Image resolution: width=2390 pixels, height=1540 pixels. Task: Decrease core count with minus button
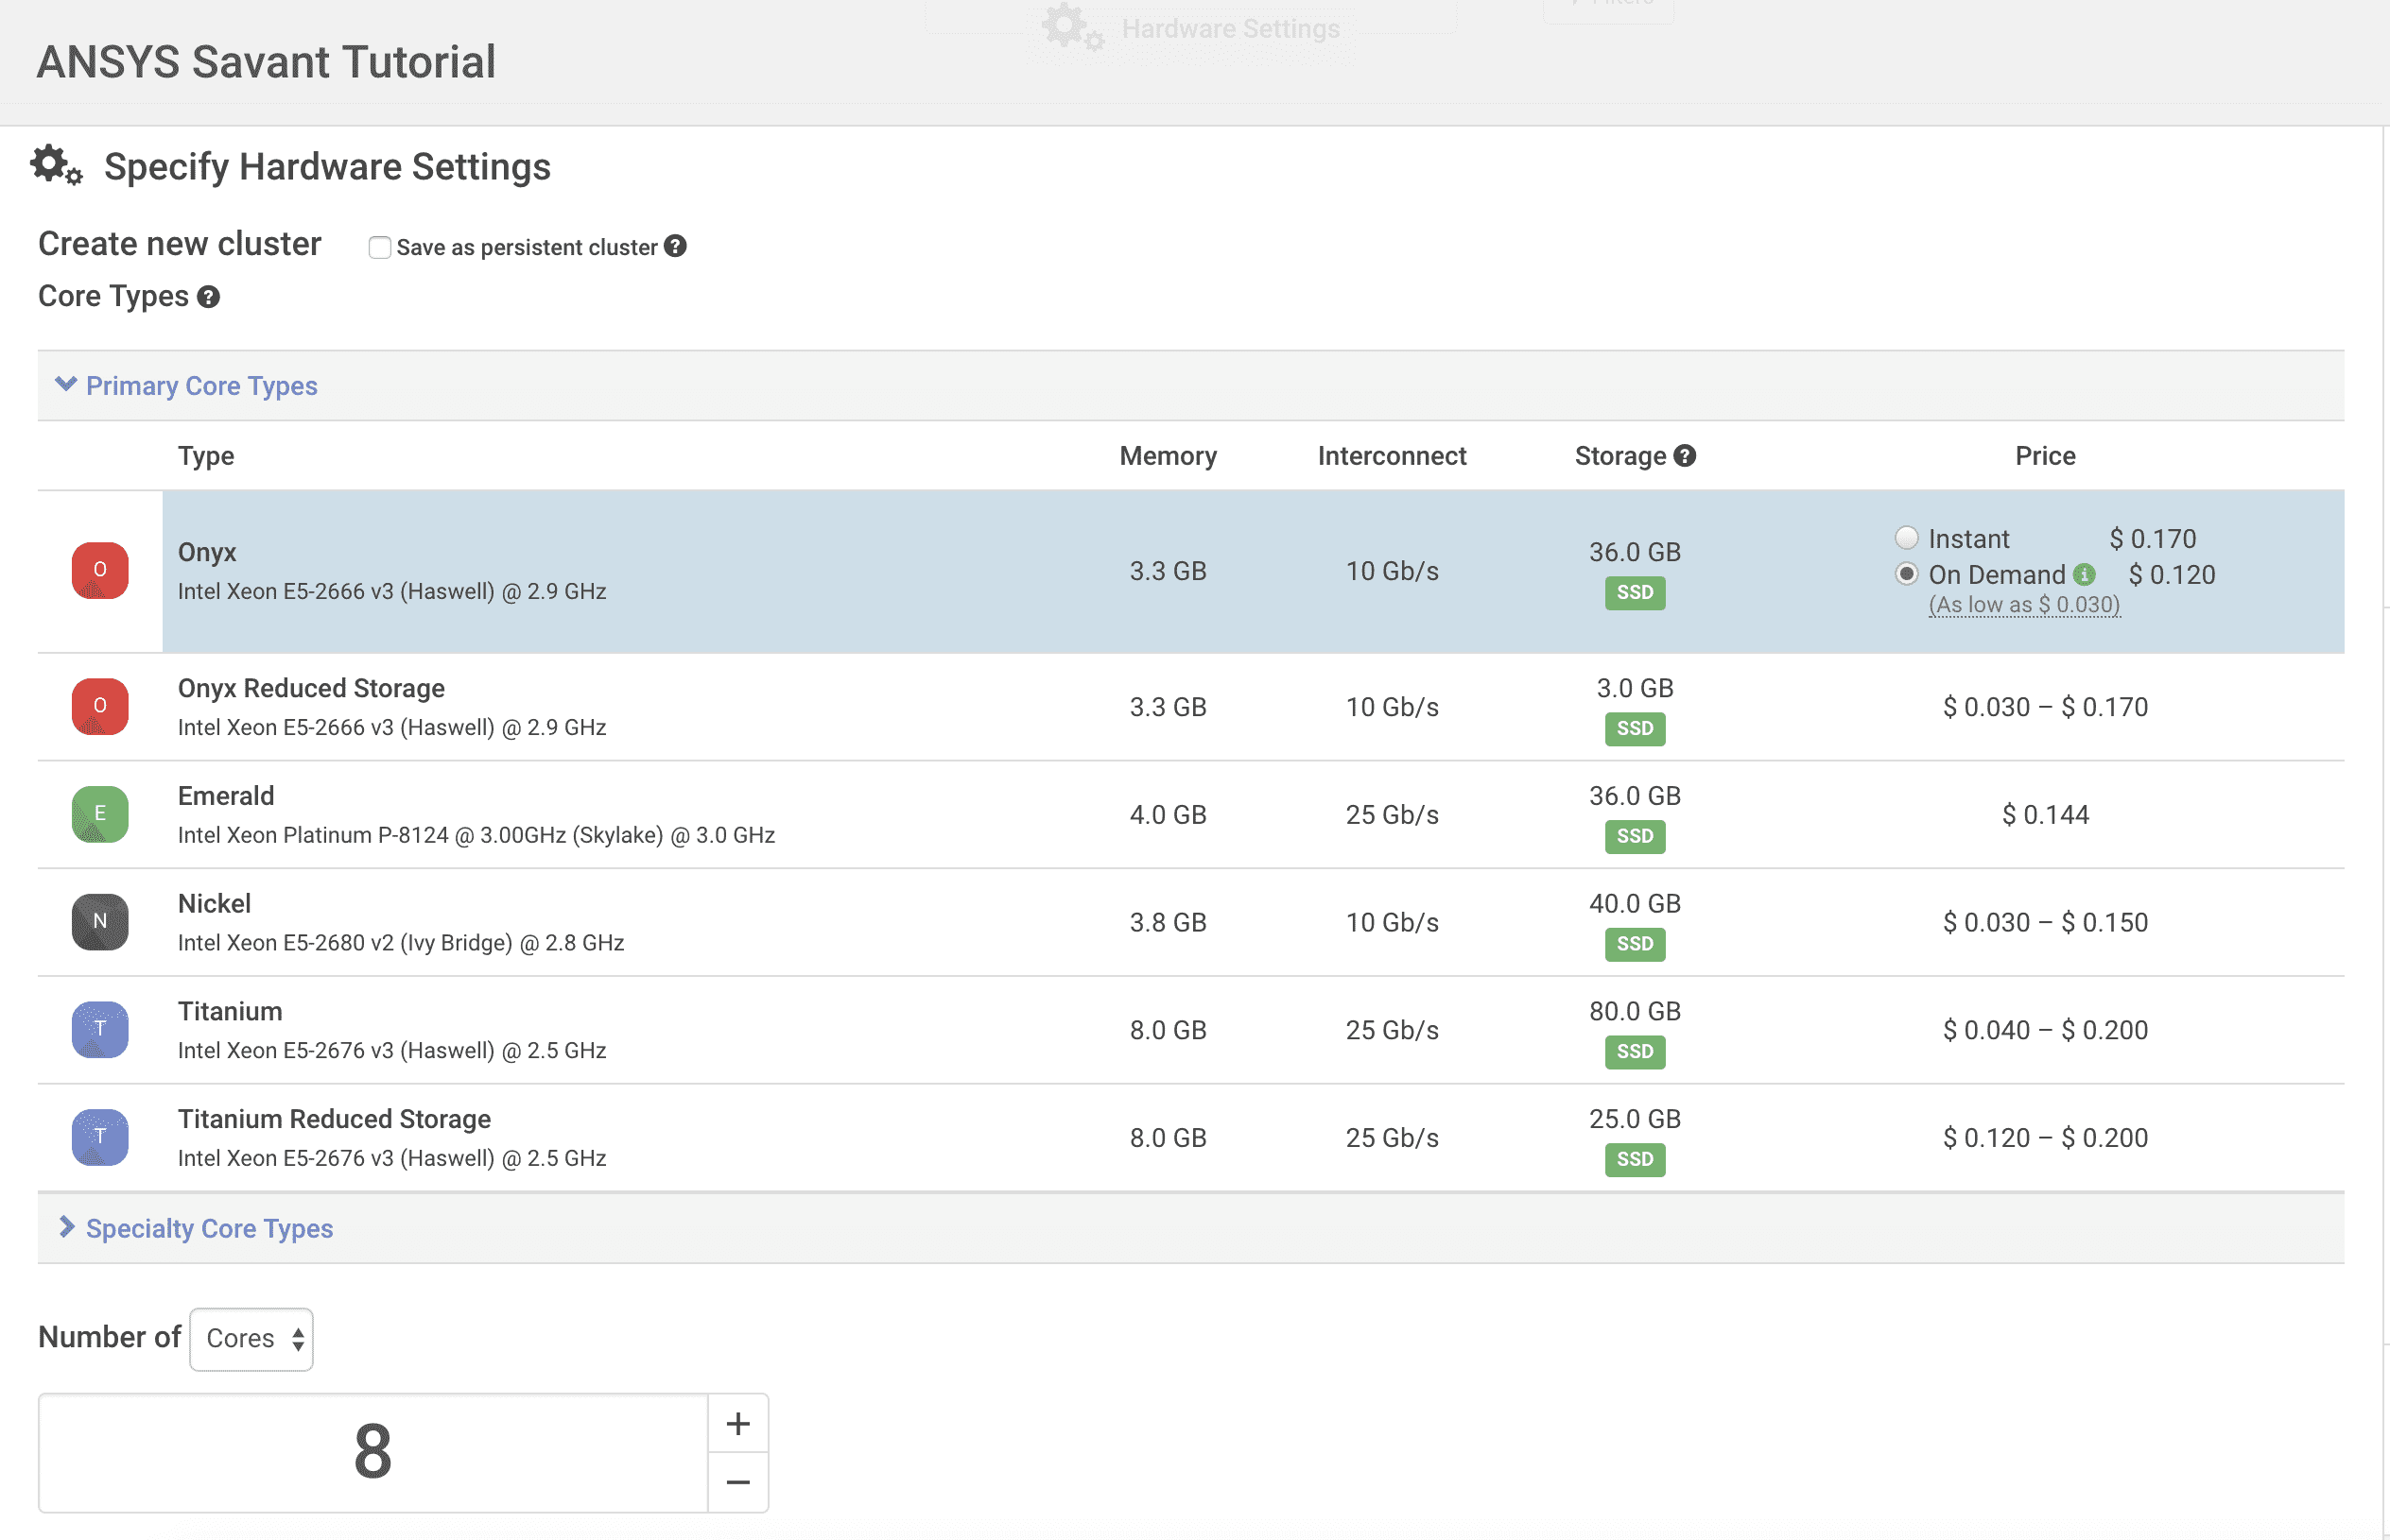[738, 1482]
